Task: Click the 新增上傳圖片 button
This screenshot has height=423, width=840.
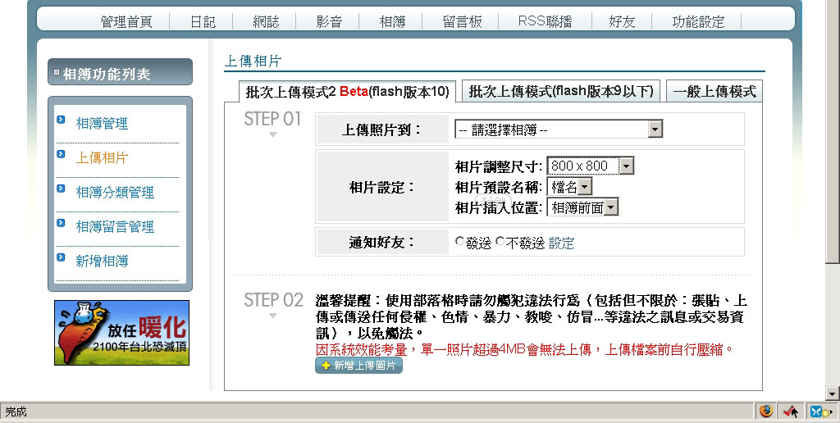Action: click(x=358, y=365)
